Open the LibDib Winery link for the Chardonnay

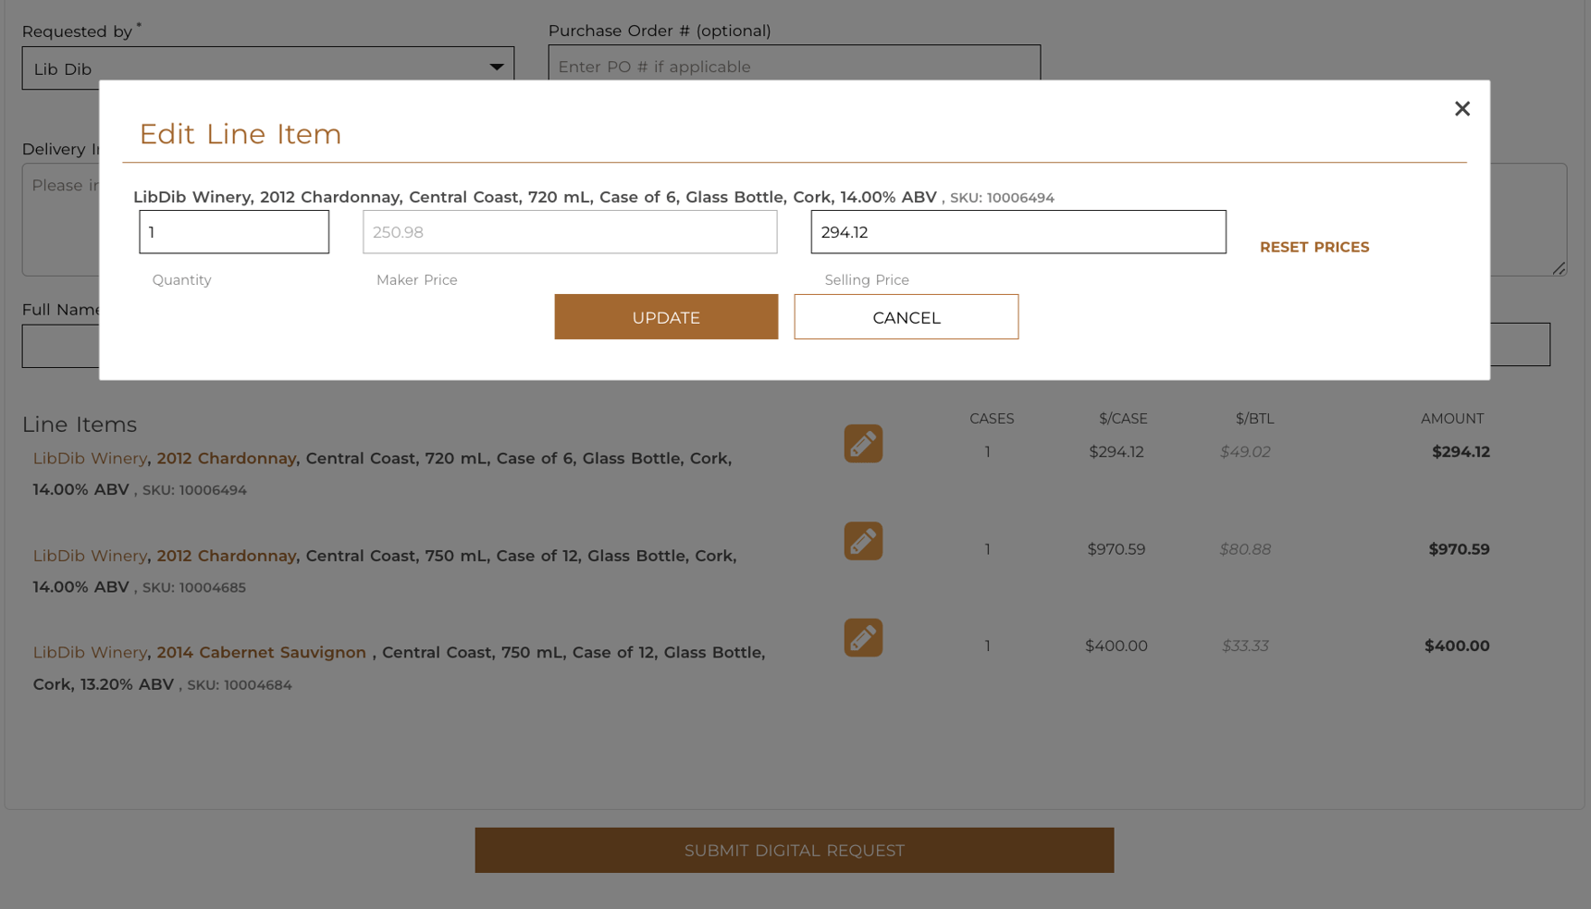point(90,458)
